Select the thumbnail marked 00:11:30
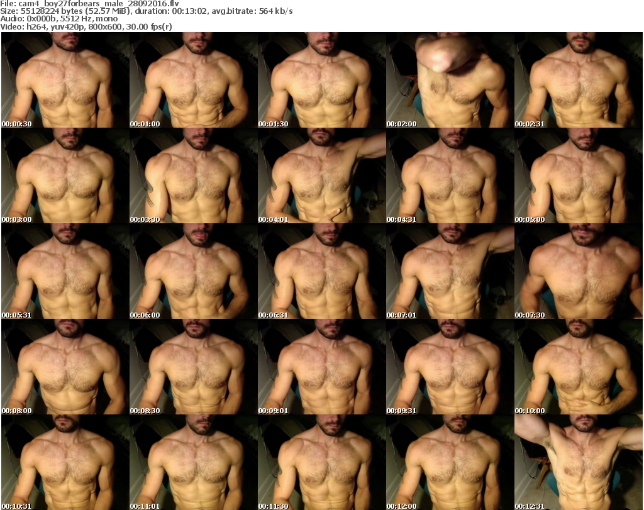 pyautogui.click(x=321, y=463)
